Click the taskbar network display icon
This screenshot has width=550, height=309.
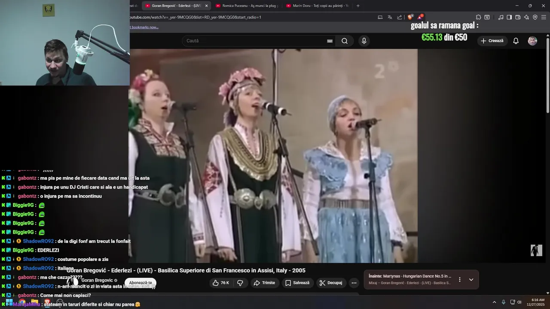point(512,302)
